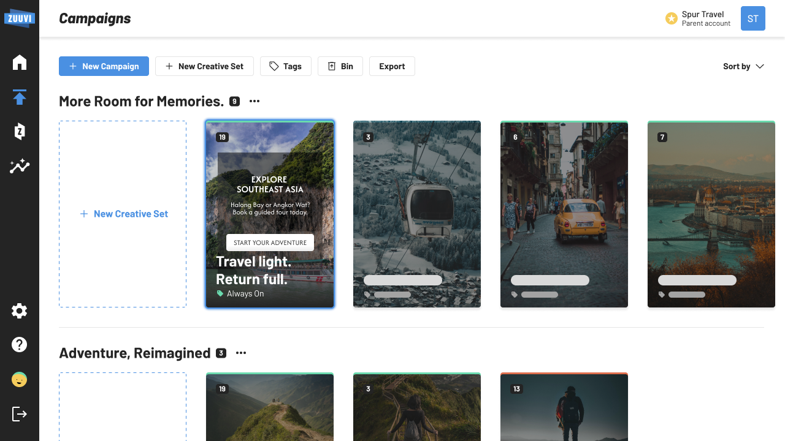Click the ST user avatar
The height and width of the screenshot is (441, 785).
[752, 18]
